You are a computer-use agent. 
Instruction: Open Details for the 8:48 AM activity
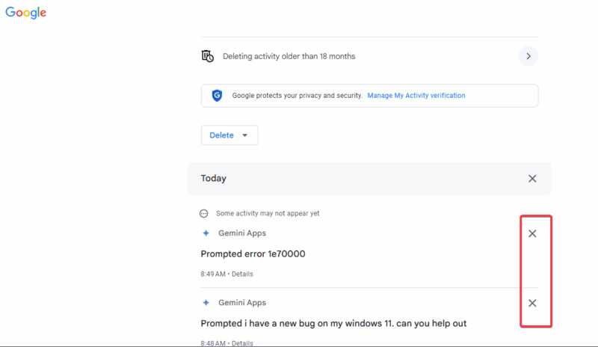point(242,343)
